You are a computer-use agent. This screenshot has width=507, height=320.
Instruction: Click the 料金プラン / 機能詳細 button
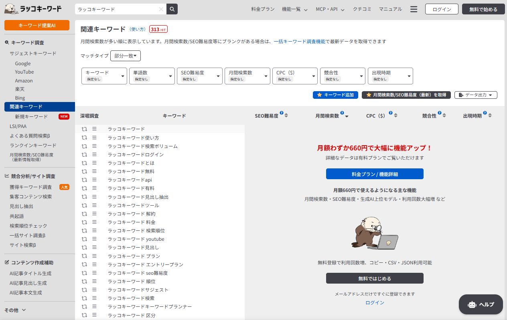click(375, 174)
